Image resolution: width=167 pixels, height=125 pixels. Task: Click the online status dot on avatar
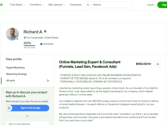[x=17, y=39]
